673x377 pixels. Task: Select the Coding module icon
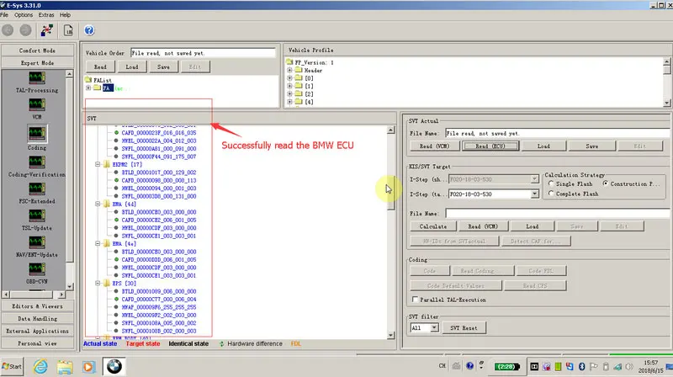point(37,134)
